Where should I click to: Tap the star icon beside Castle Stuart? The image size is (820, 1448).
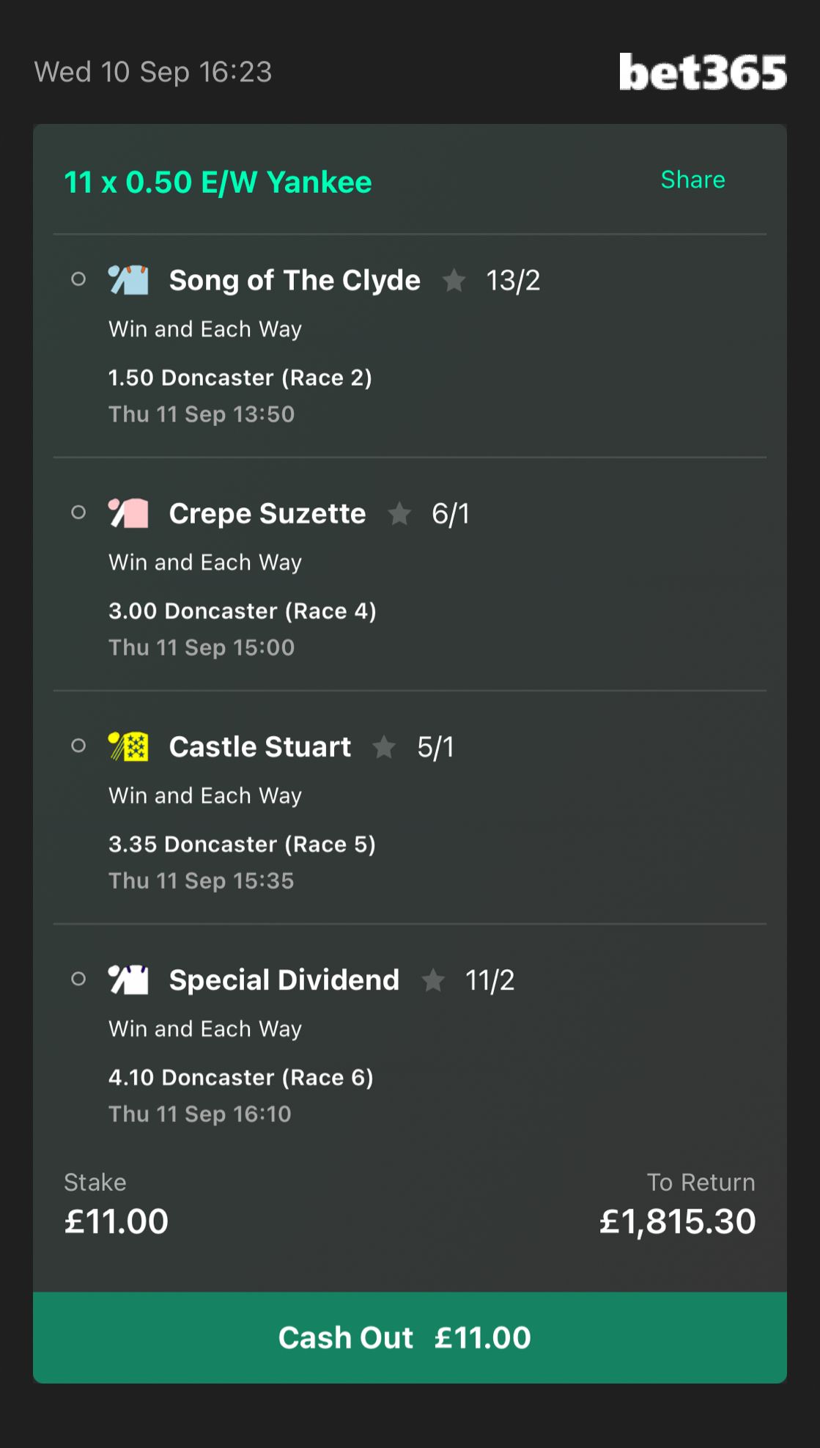(x=384, y=746)
